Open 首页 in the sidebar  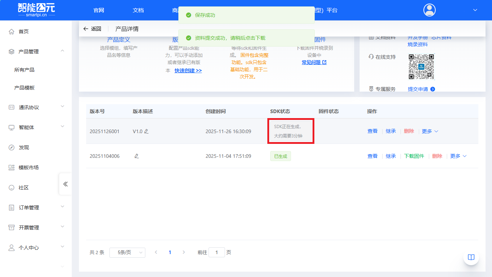pos(24,31)
